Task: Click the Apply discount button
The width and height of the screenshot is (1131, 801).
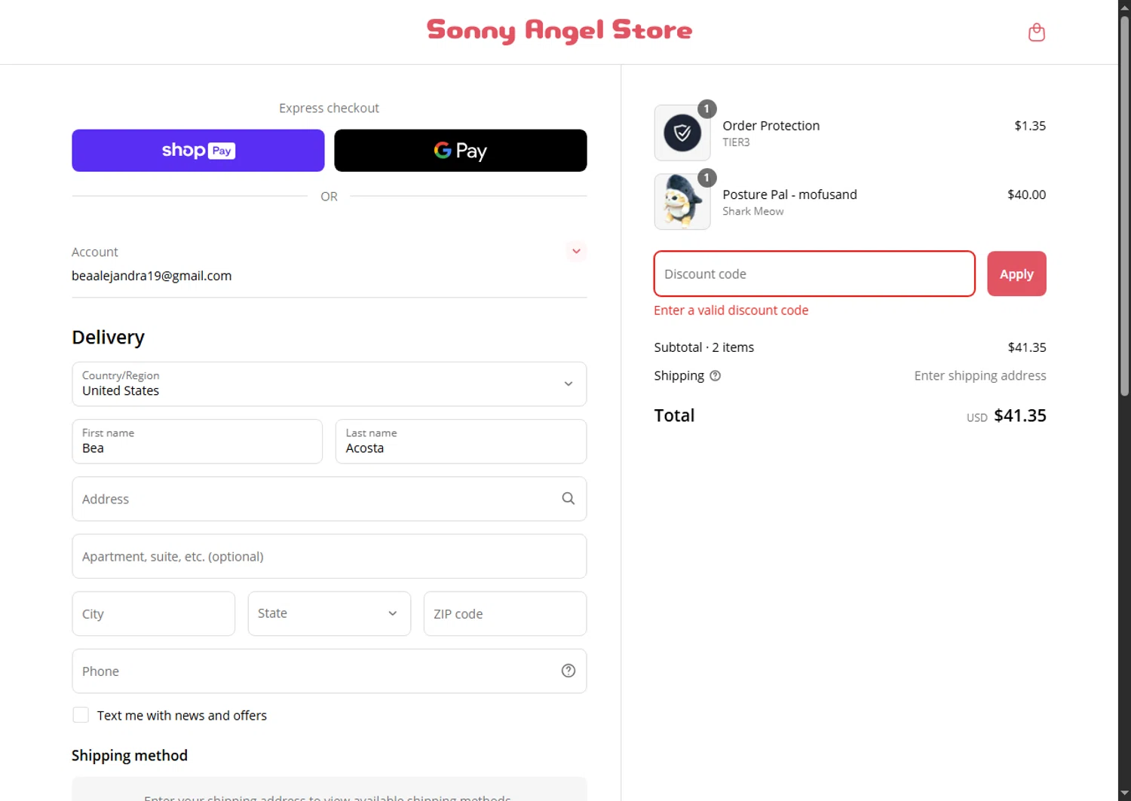Action: [1016, 274]
